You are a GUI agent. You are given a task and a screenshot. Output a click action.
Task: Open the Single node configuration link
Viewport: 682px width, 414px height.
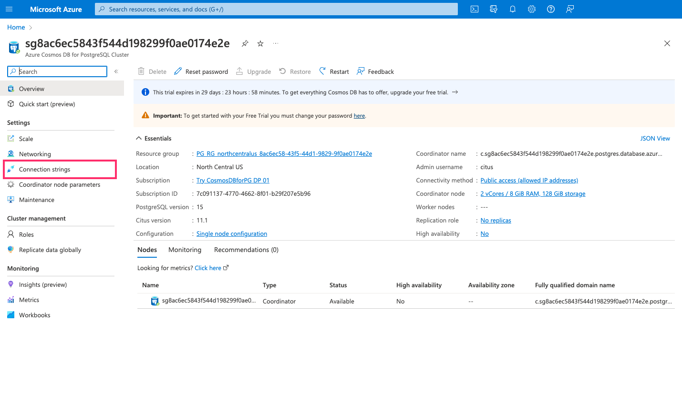[x=232, y=233]
